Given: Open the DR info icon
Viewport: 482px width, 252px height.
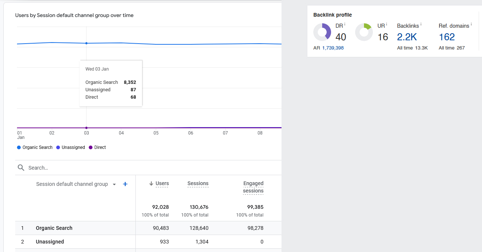Looking at the screenshot, I should click(345, 24).
